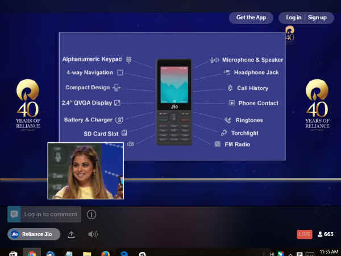The height and width of the screenshot is (256, 341).
Task: Click the '4-way Navigation' label
Action: pos(90,72)
